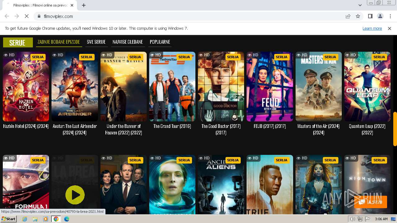Click SERIJA badge on Quantum Leap

pyautogui.click(x=379, y=57)
